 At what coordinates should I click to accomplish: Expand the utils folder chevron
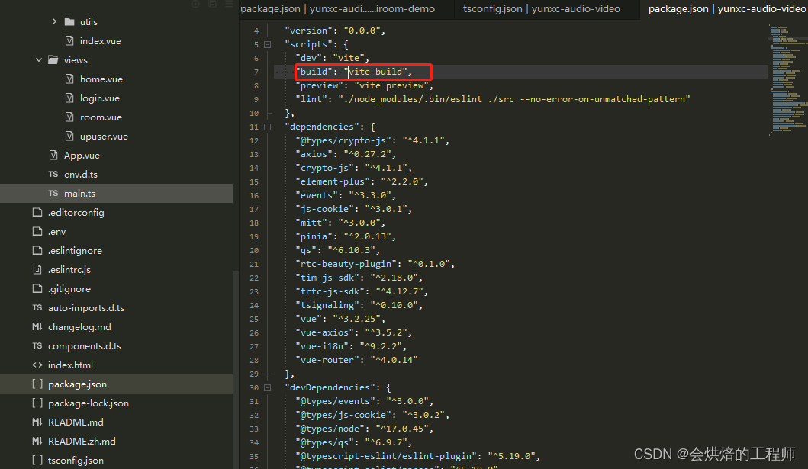tap(54, 21)
